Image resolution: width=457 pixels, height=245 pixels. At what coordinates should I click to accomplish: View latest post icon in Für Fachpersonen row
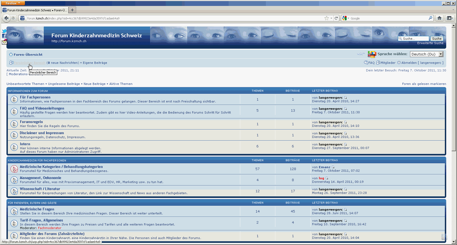pos(346,98)
